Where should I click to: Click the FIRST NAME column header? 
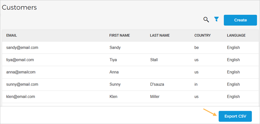(119, 35)
